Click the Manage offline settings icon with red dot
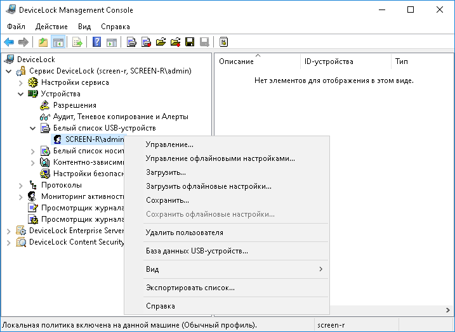 146,42
